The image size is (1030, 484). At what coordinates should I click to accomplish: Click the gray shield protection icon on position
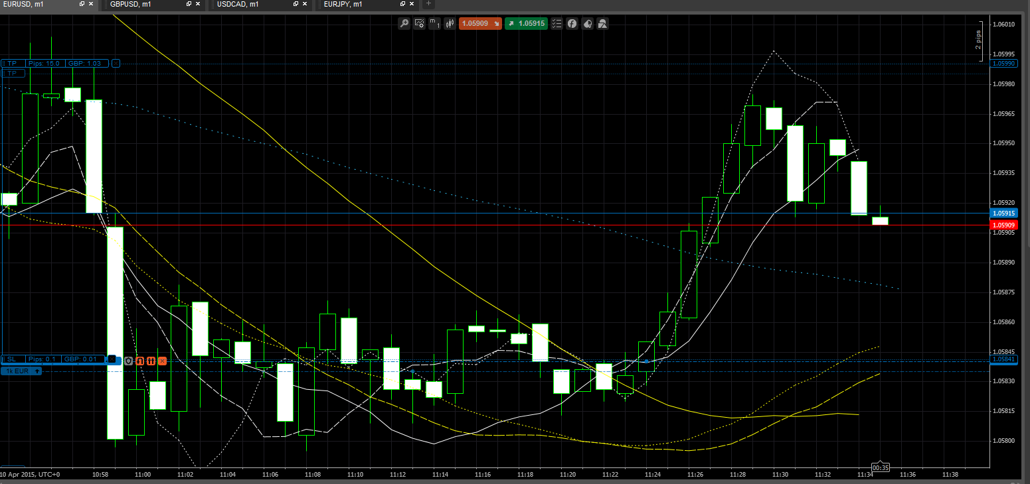click(128, 361)
